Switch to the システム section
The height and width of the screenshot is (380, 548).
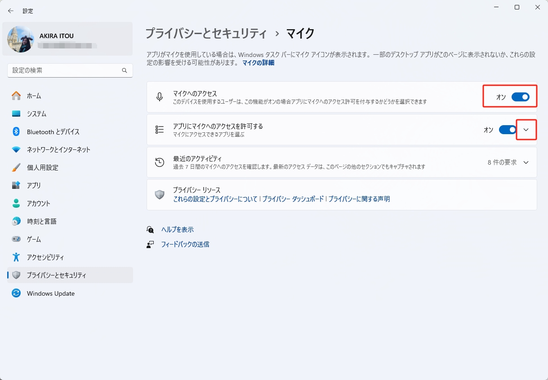[x=16, y=114]
